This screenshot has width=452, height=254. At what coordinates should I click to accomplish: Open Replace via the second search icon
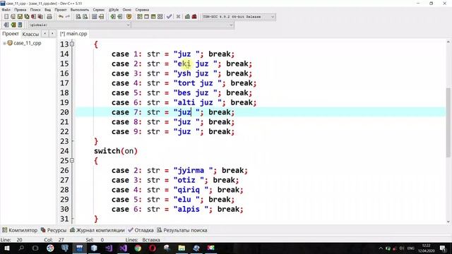[x=85, y=17]
